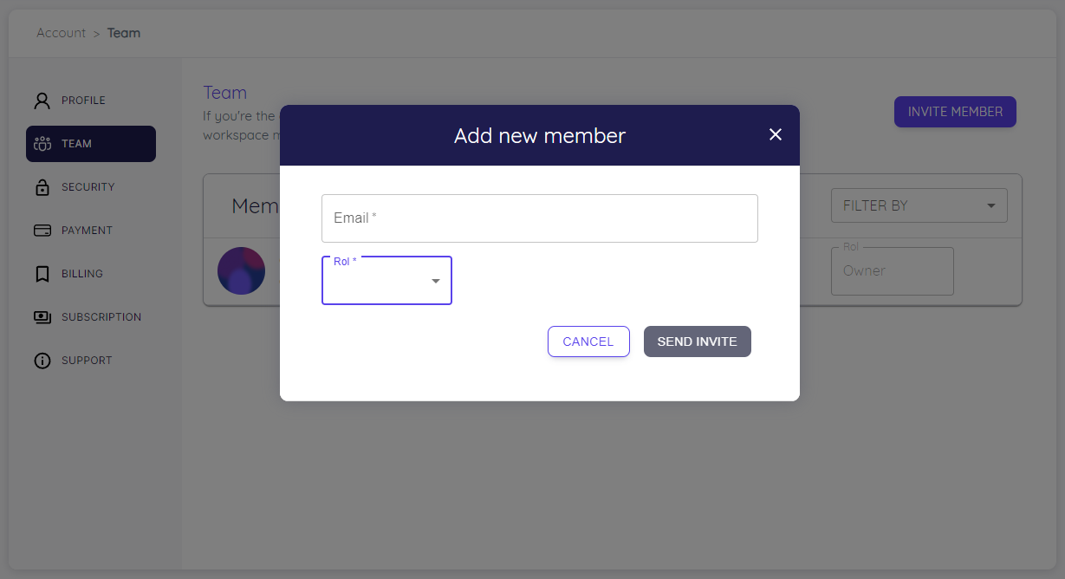The image size is (1065, 579).
Task: Cancel the member invitation
Action: tap(588, 342)
